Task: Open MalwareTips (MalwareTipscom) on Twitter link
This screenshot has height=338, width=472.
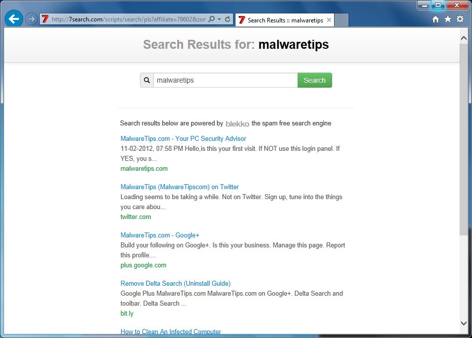Action: click(180, 187)
